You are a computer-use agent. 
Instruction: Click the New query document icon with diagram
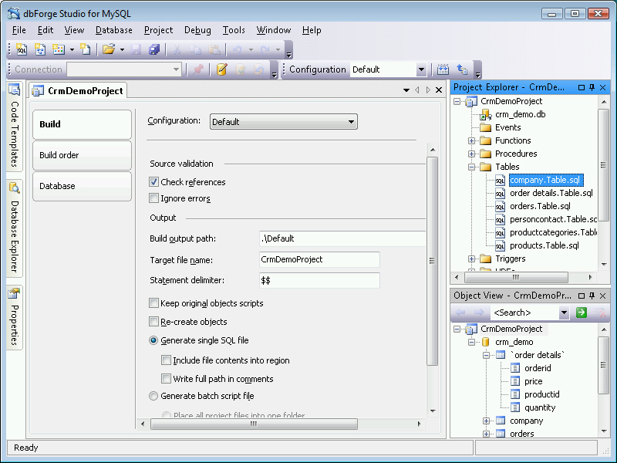click(40, 49)
